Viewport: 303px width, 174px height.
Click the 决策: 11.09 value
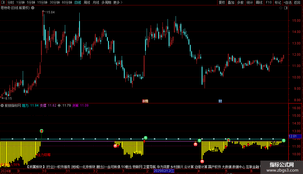[80, 105]
